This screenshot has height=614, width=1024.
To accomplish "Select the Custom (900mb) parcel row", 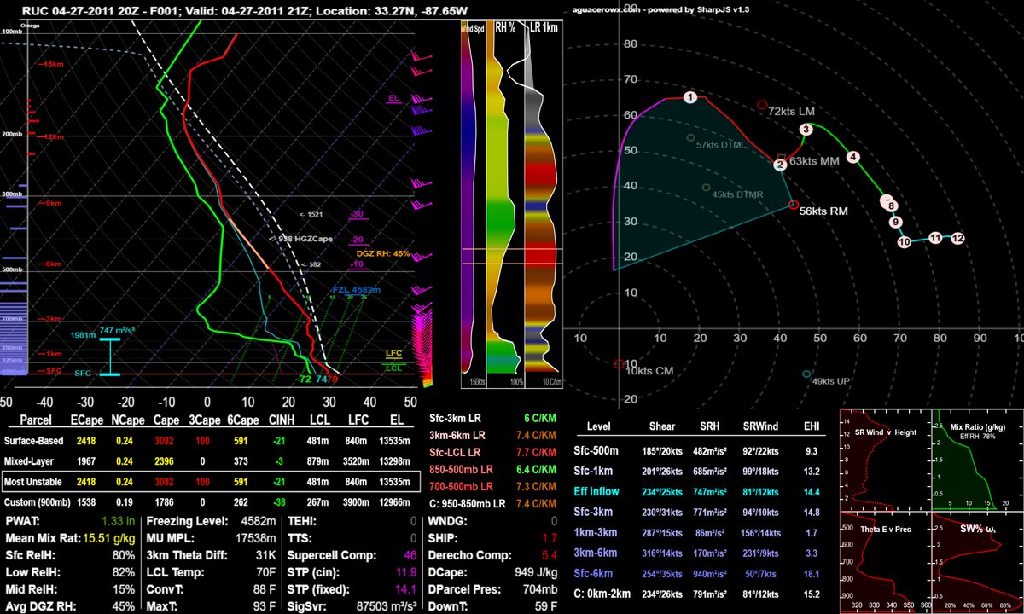I will coord(211,503).
